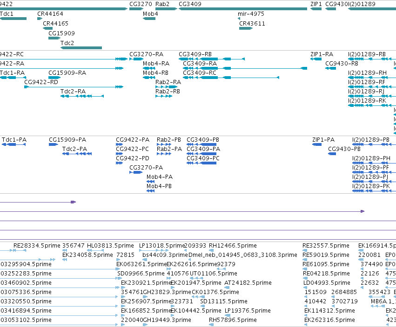Image resolution: width=396 pixels, height=327 pixels.
Task: Click the Mob4 gene label
Action: tap(150, 14)
